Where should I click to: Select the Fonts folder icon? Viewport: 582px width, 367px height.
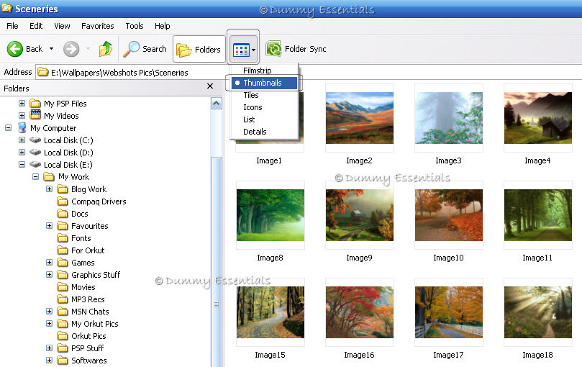pyautogui.click(x=63, y=238)
